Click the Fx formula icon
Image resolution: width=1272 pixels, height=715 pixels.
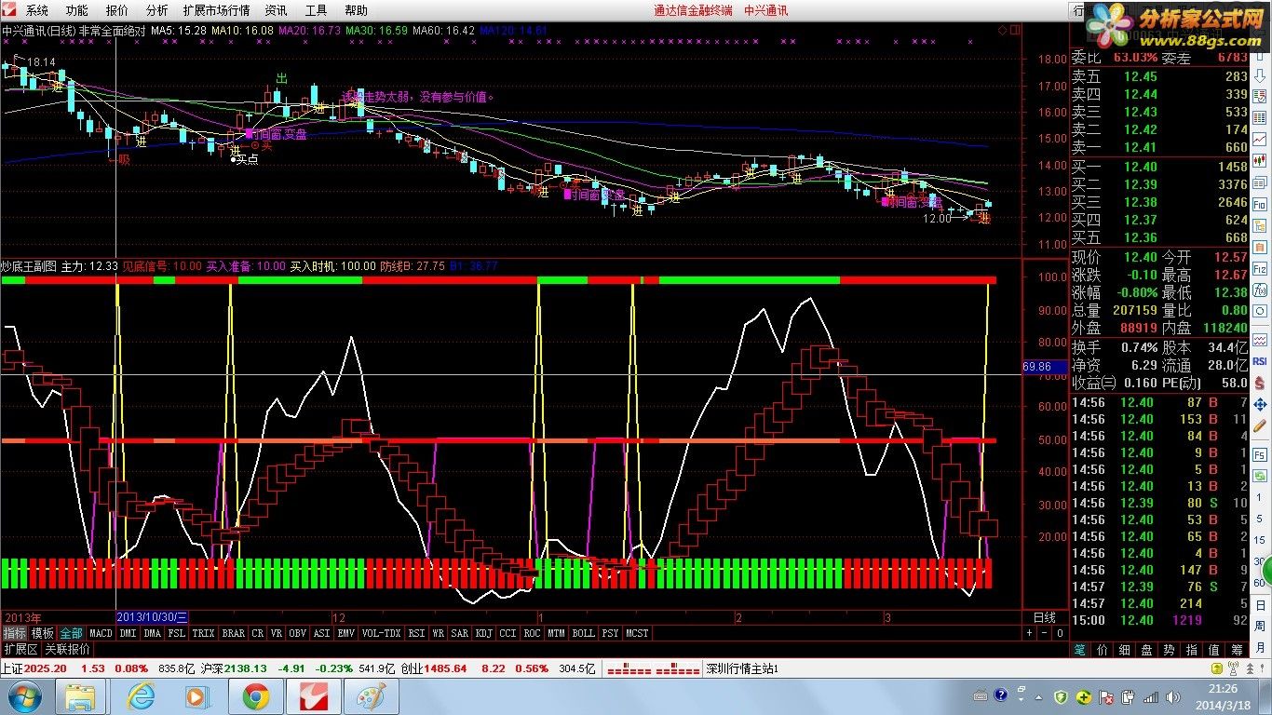point(1260,290)
